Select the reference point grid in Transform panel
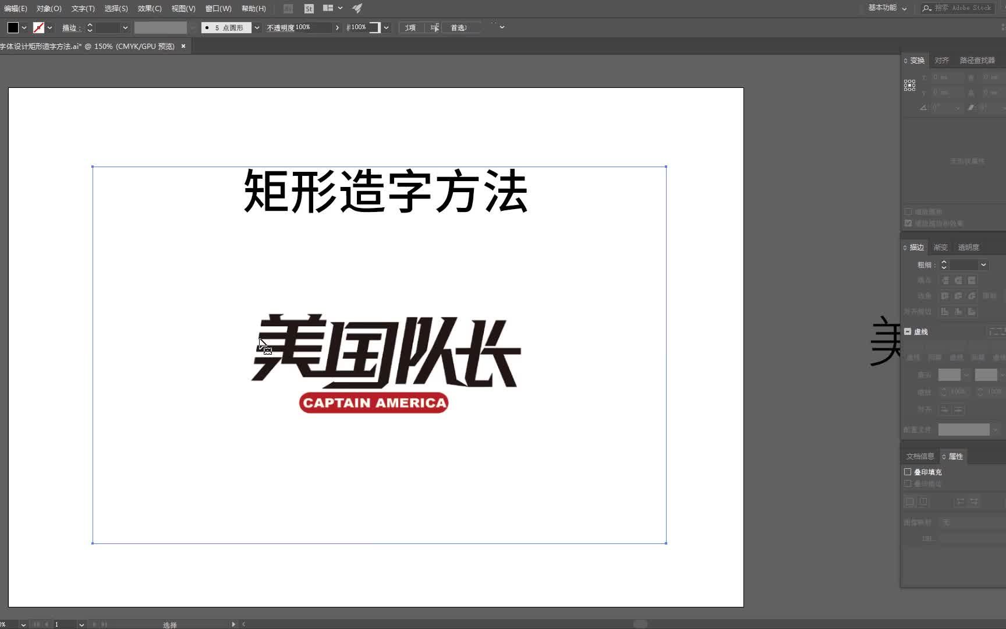 point(909,86)
